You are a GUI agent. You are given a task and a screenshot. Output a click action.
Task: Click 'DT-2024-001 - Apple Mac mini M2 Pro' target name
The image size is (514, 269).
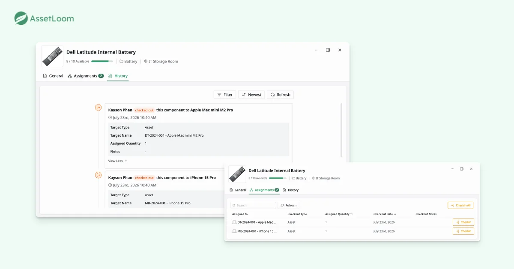click(x=174, y=135)
